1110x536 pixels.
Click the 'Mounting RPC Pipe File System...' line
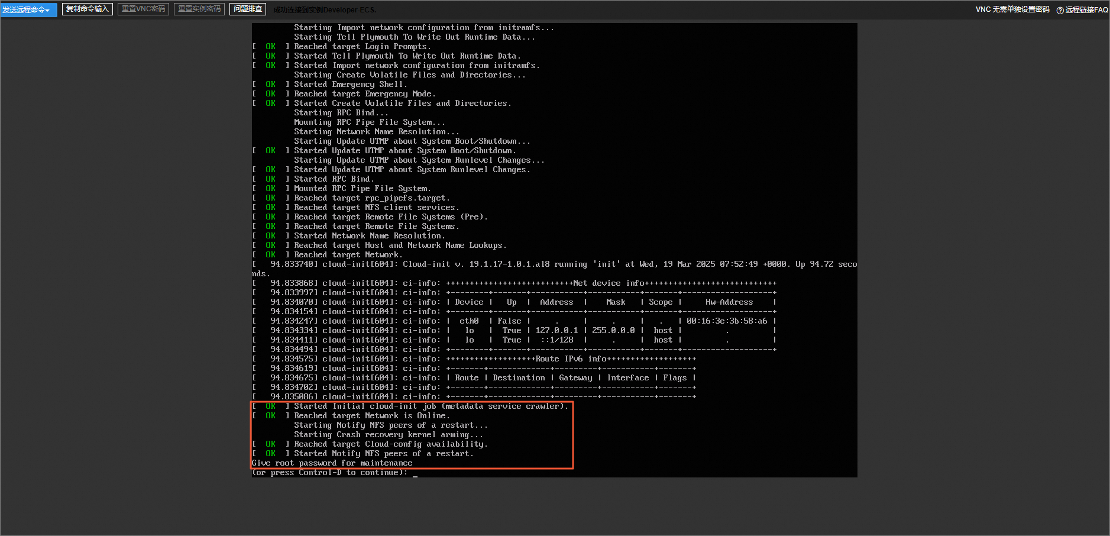click(x=370, y=122)
